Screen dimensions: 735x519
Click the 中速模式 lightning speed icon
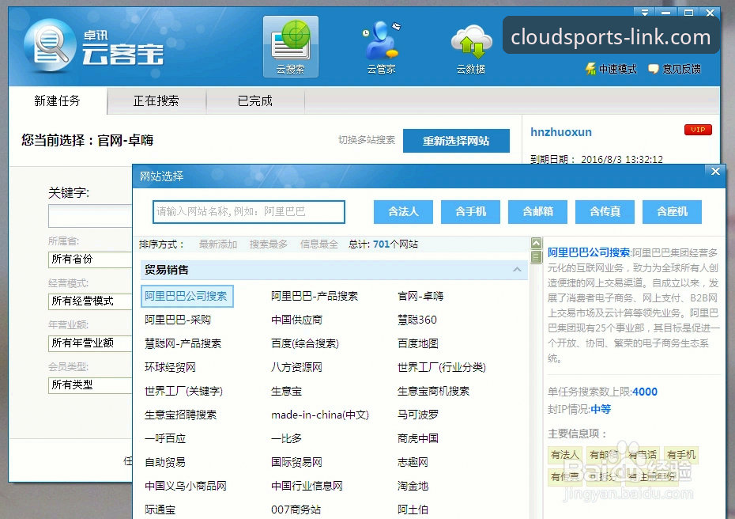(590, 70)
